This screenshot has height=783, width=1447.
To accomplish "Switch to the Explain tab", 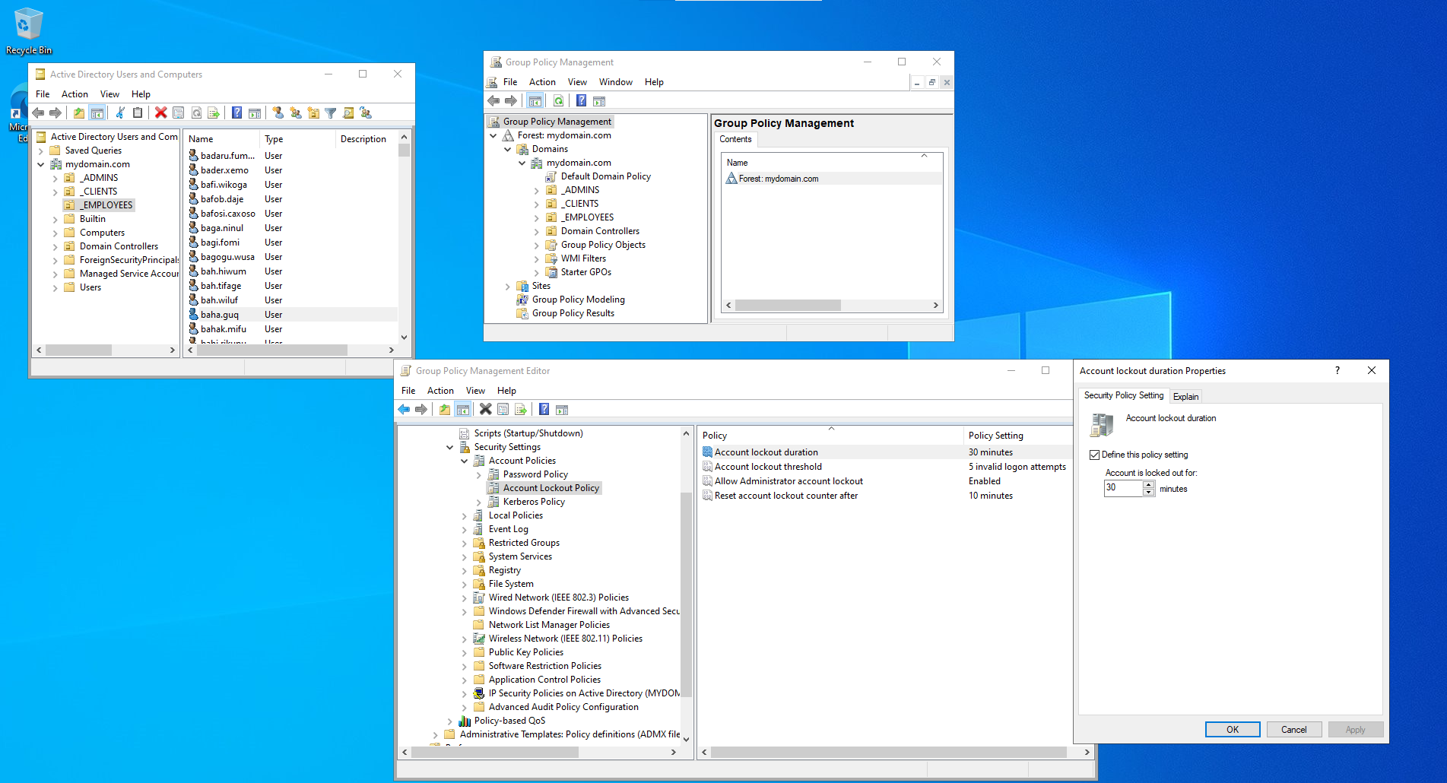I will pyautogui.click(x=1185, y=397).
